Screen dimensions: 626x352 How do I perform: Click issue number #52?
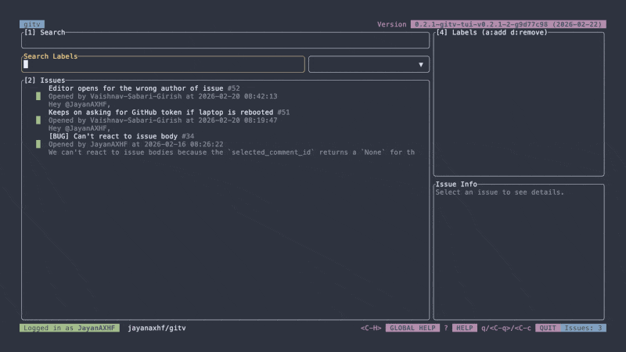tap(233, 88)
